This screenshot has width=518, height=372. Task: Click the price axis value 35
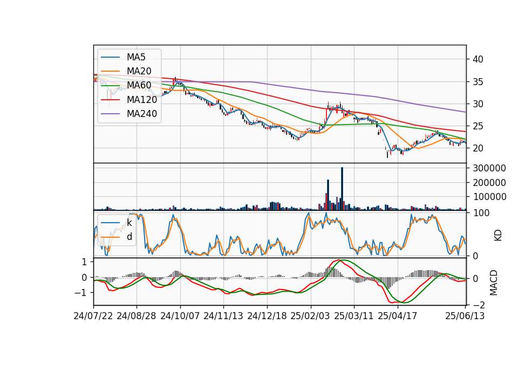pos(478,82)
